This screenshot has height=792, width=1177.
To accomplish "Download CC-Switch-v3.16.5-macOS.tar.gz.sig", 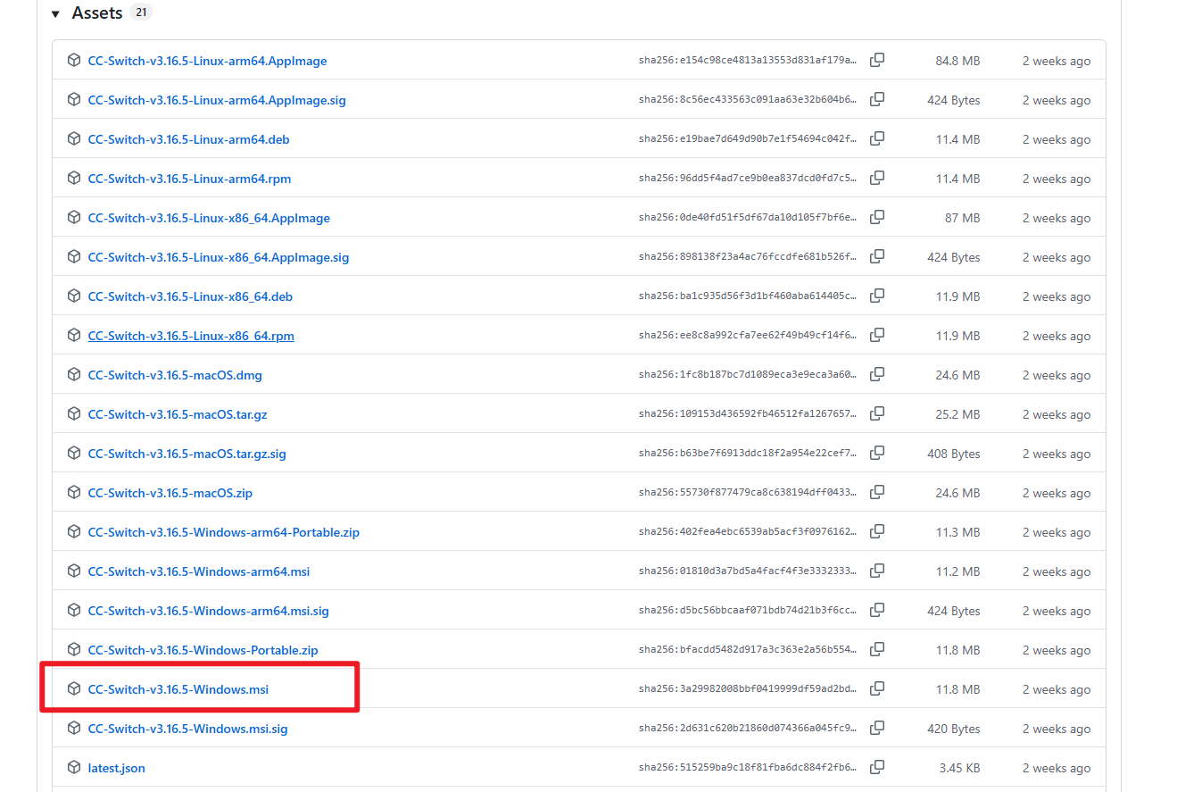I will coord(186,454).
